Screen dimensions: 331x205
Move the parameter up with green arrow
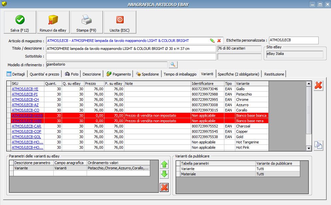(x=164, y=164)
